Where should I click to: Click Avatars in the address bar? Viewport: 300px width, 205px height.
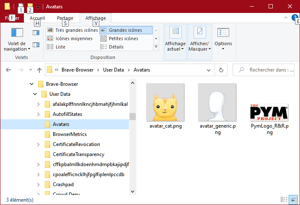[142, 70]
